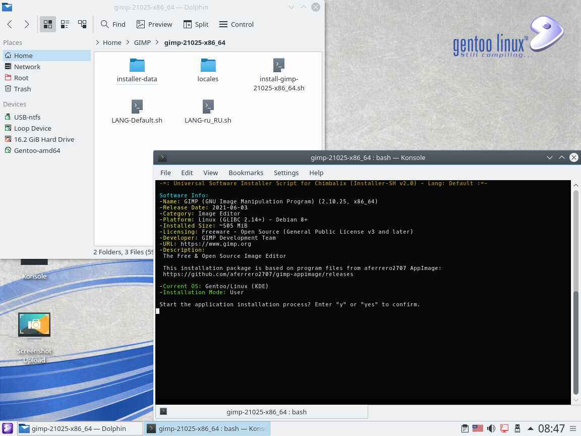Open Konsole's Bookmarks menu
The image size is (581, 436).
coord(246,173)
